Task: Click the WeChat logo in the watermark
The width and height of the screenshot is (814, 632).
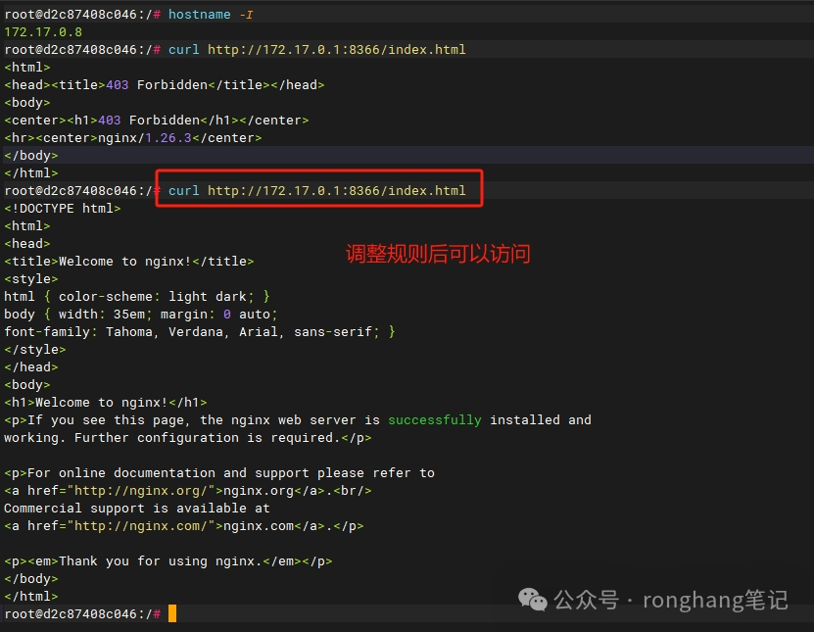Action: click(x=534, y=599)
